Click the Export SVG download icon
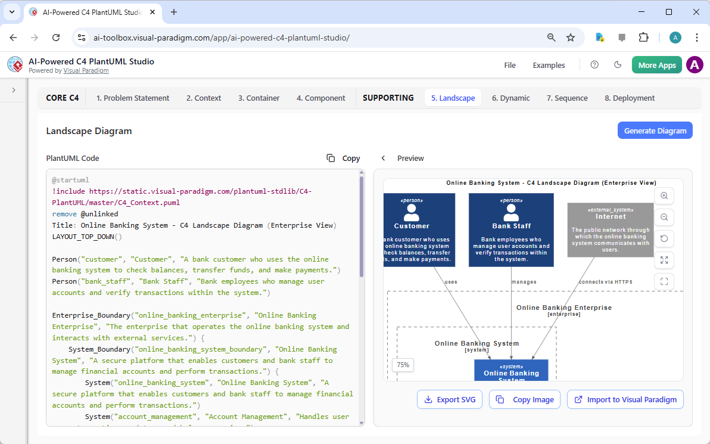 (x=428, y=399)
